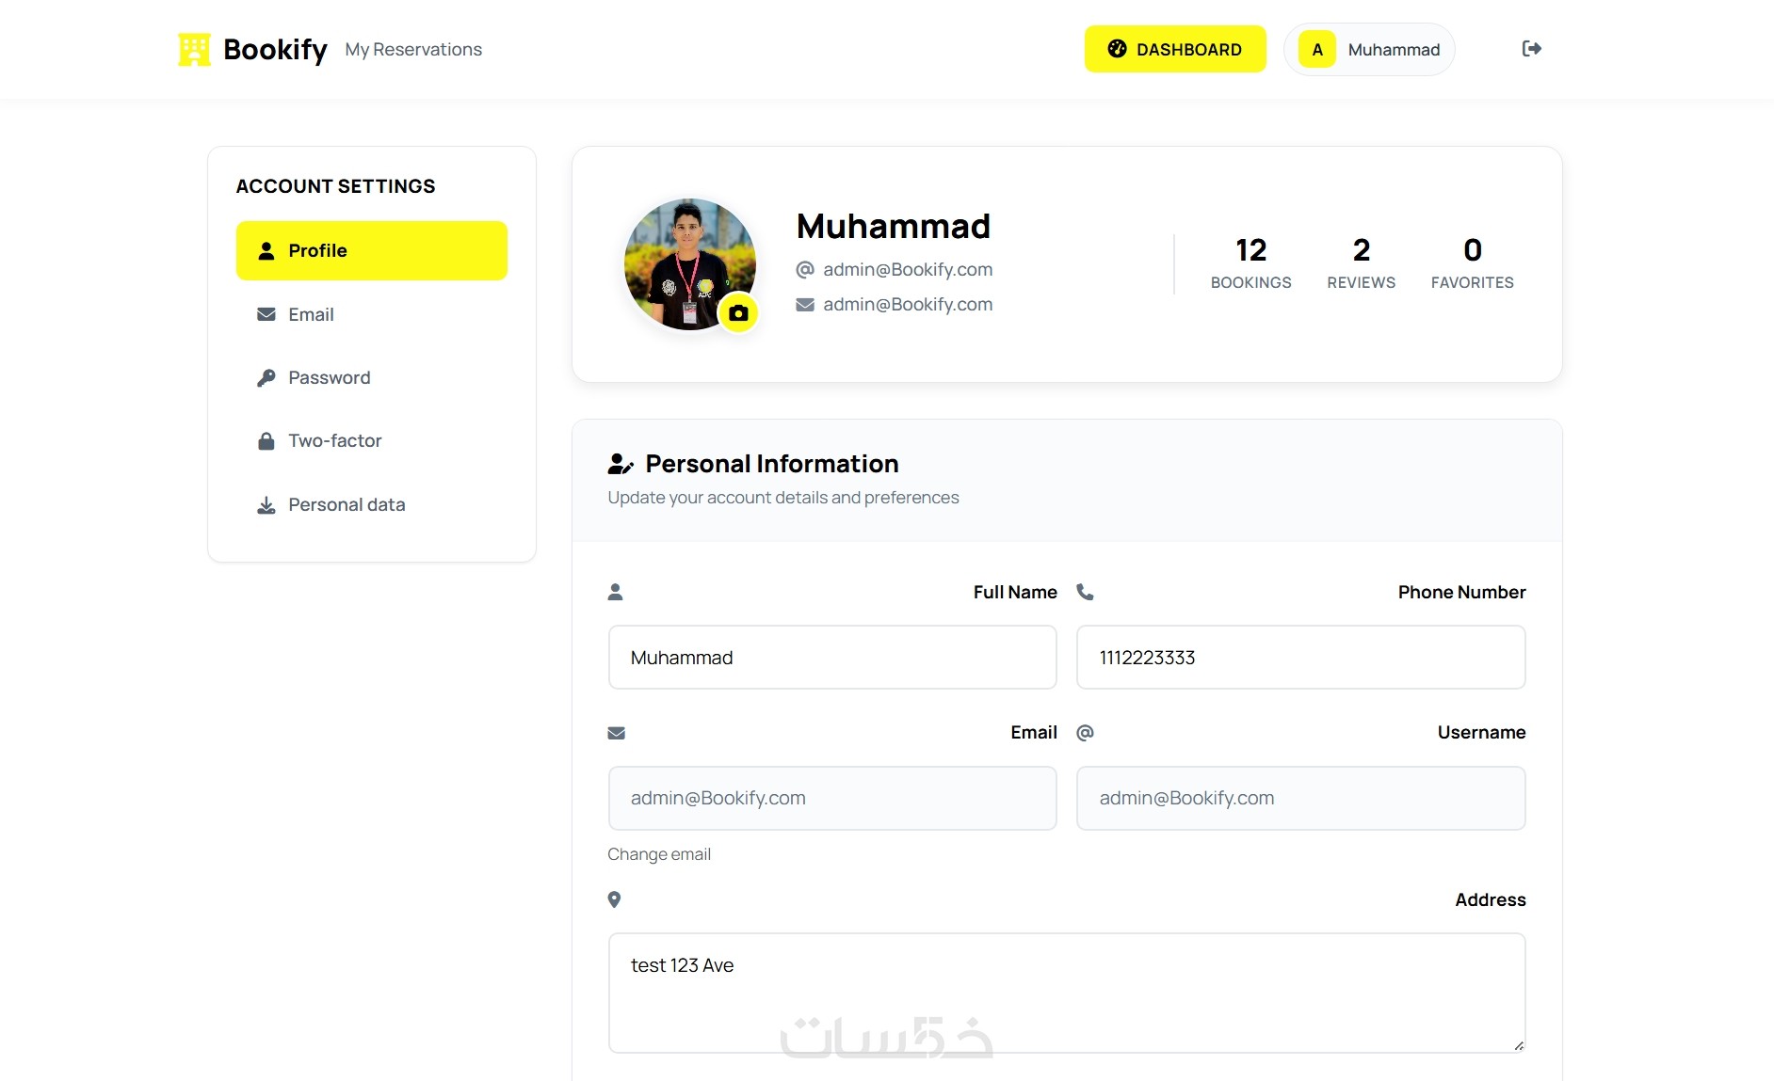
Task: Click the Dashboard button
Action: (1174, 49)
